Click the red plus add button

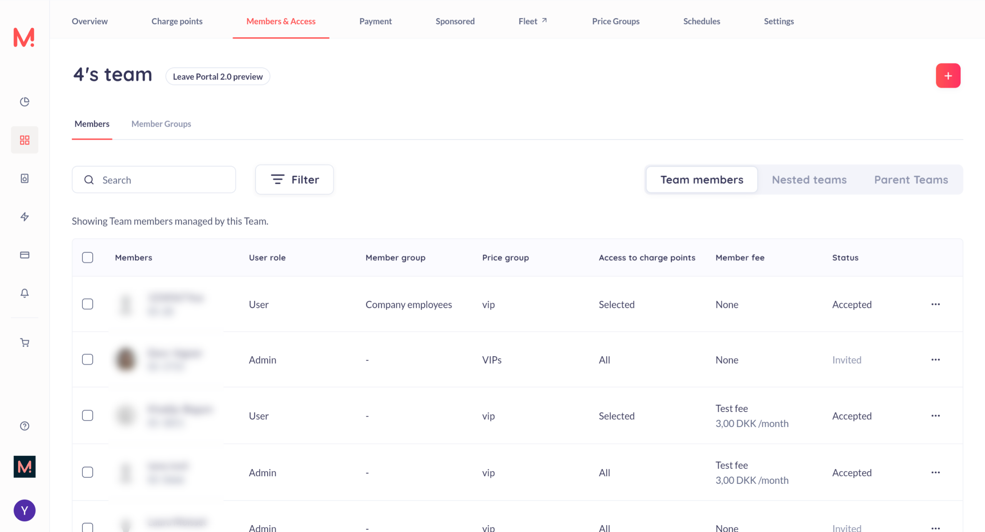[x=948, y=76]
